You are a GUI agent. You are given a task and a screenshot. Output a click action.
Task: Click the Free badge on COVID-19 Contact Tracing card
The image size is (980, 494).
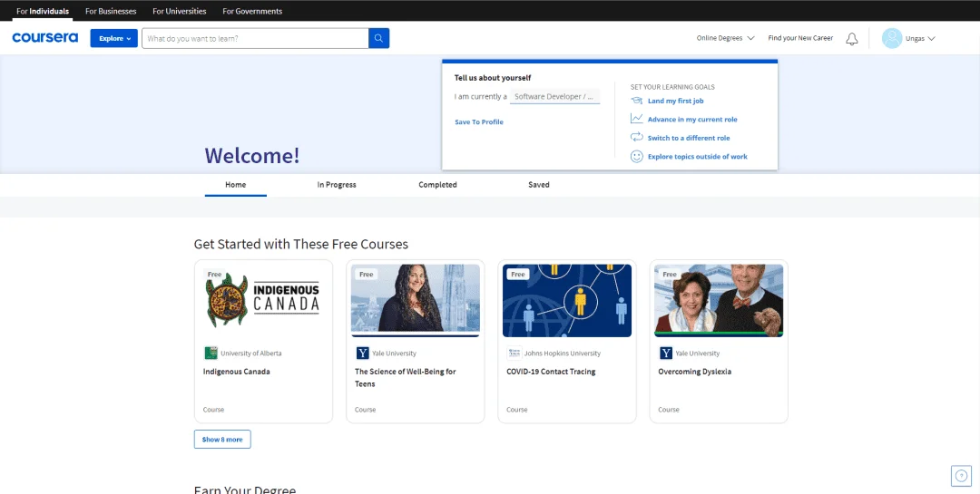[518, 274]
